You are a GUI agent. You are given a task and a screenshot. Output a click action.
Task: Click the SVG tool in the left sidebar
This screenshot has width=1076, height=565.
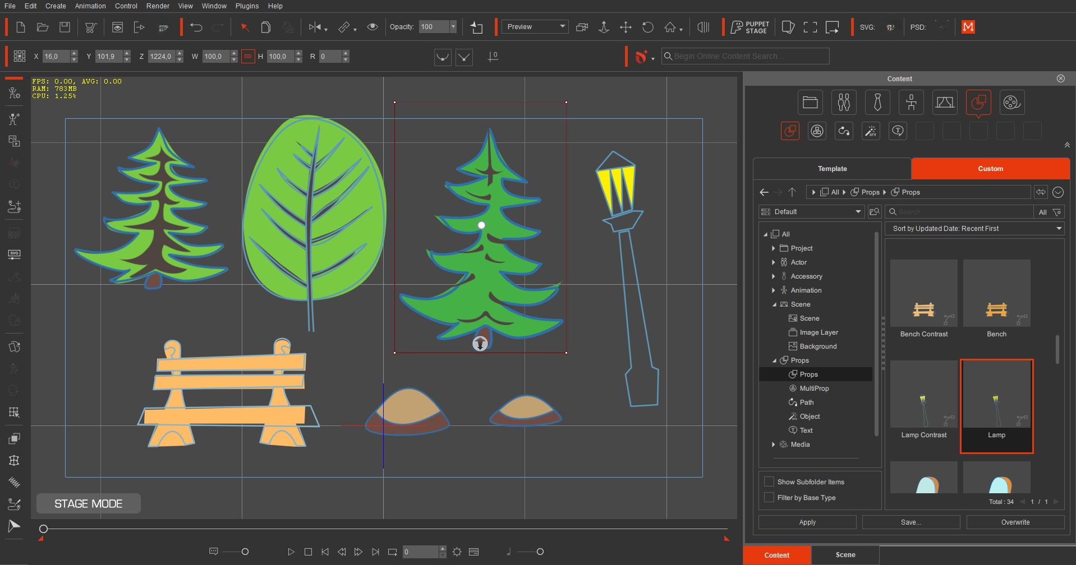coord(14,254)
